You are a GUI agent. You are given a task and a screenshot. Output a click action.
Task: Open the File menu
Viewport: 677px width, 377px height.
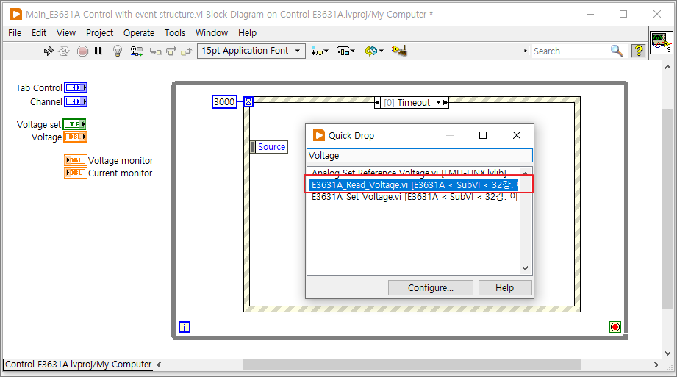pos(15,33)
